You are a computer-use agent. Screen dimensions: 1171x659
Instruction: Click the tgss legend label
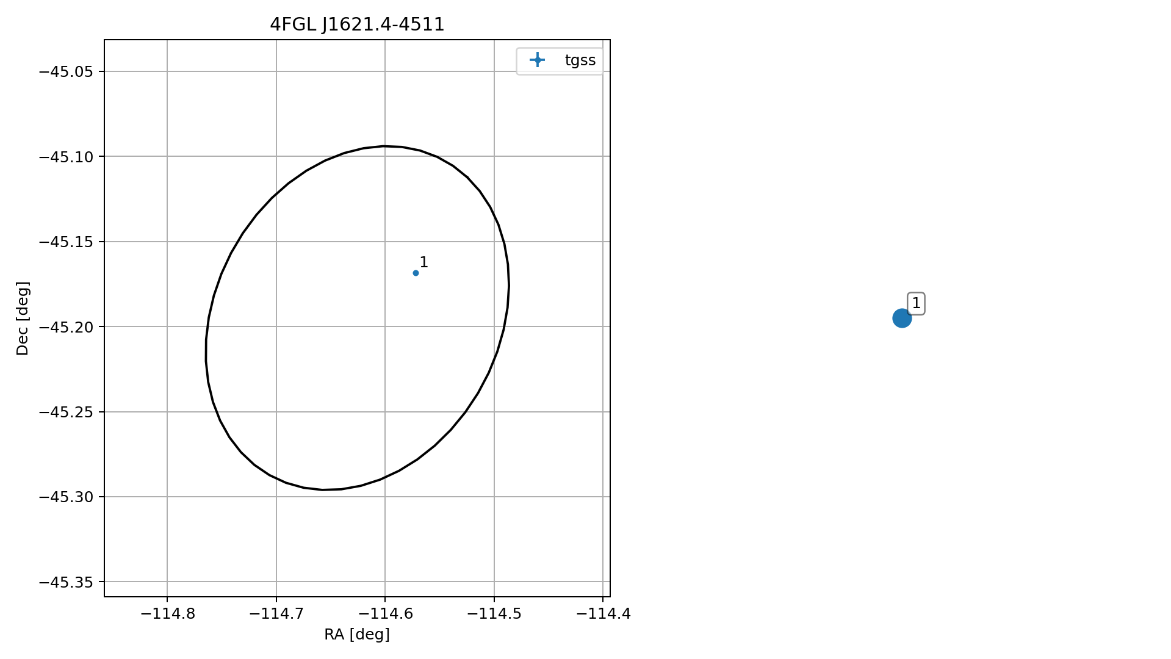coord(580,60)
